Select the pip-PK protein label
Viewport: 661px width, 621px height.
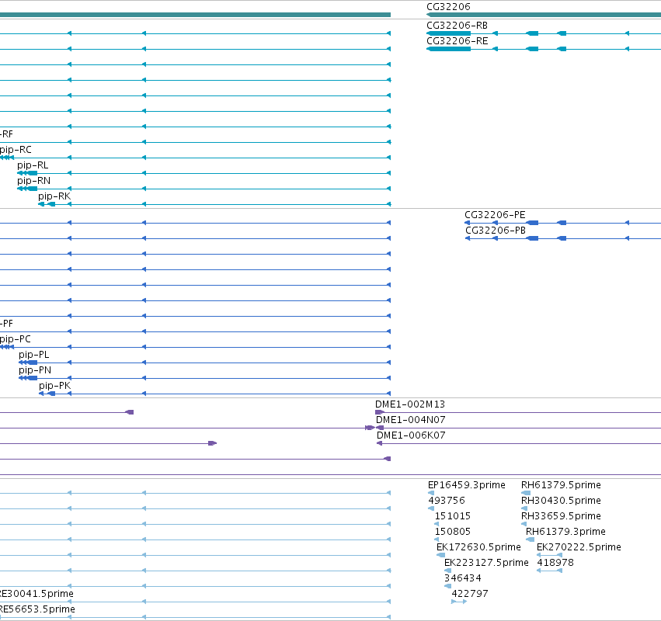coord(55,386)
